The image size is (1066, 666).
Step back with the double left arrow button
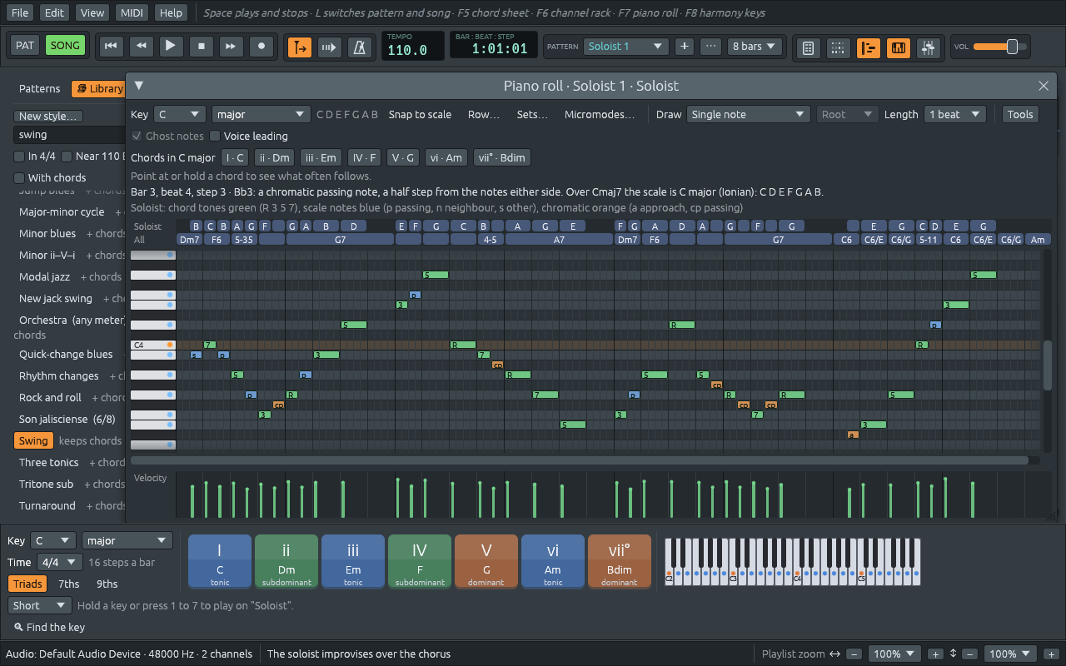coord(141,47)
